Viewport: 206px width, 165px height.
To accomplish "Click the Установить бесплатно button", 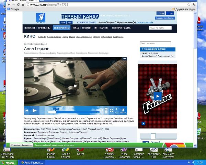I will 21,145.
